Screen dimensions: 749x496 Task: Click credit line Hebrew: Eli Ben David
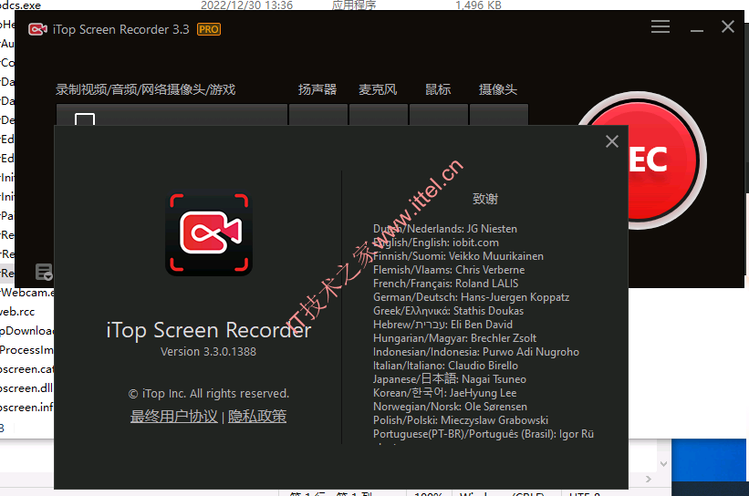pyautogui.click(x=442, y=325)
